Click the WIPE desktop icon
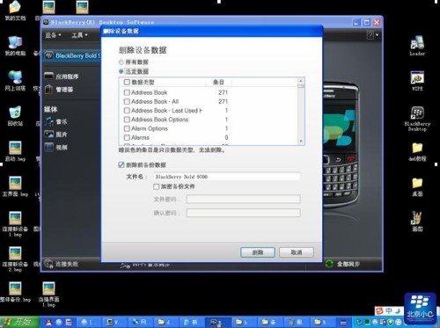 coord(417,78)
